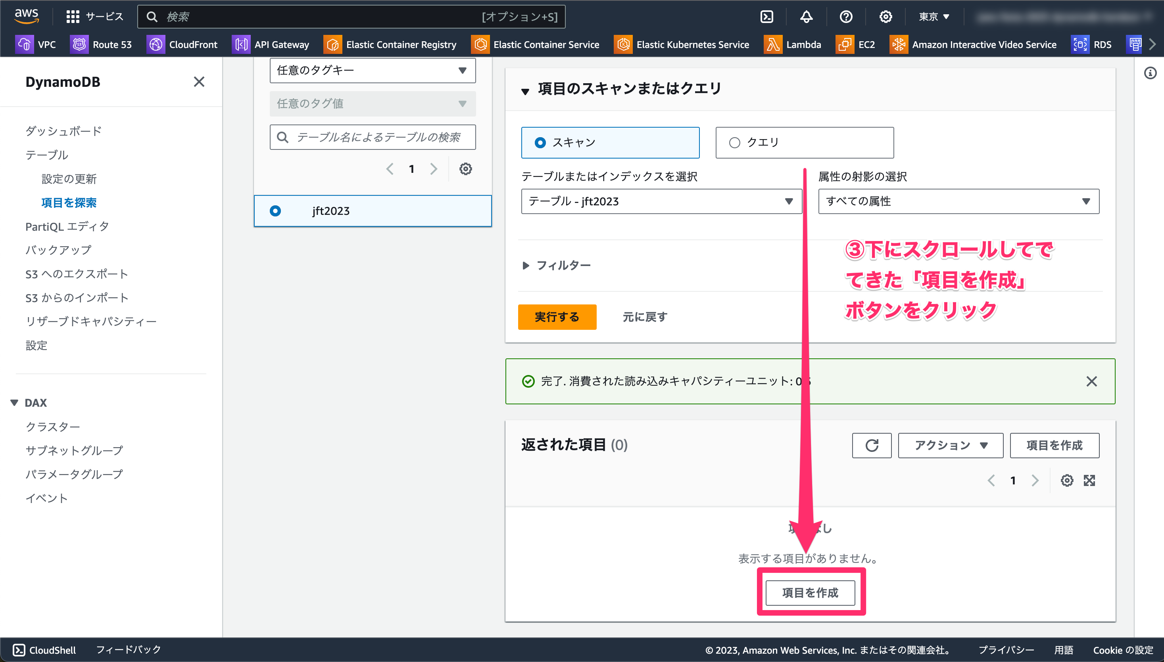Open CloudShell from the top bar icon
Viewport: 1164px width, 662px height.
point(767,17)
